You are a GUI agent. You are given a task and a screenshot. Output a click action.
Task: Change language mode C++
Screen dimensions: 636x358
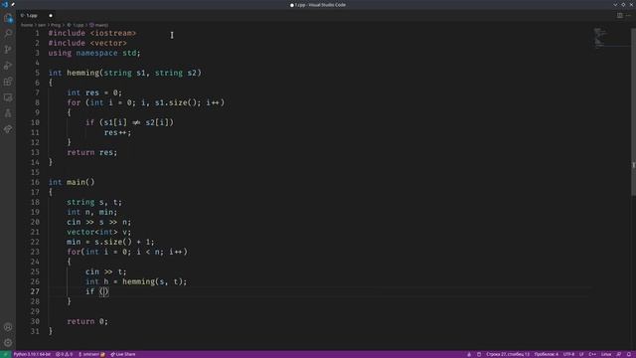592,354
